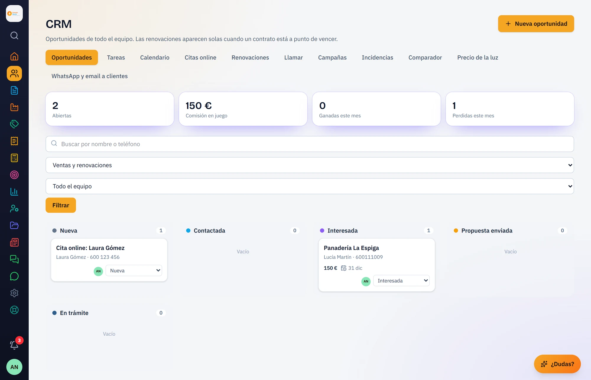The image size is (591, 380).
Task: Click the AN user avatar in the sidebar
Action: tap(14, 367)
